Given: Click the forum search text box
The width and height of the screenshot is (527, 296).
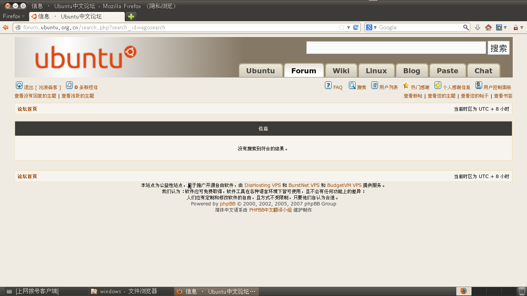Looking at the screenshot, I should coord(396,48).
